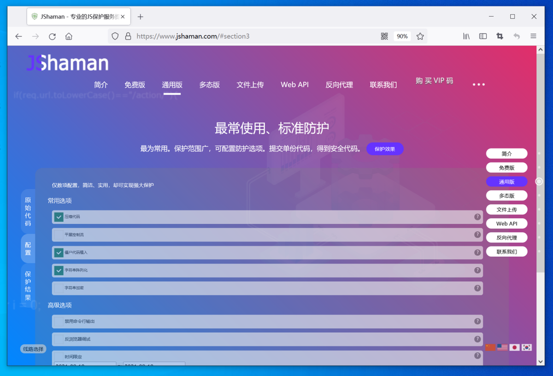Screen dimensions: 553x376
Task: Uncheck the 压缩代码 checkbox
Action: 59,217
